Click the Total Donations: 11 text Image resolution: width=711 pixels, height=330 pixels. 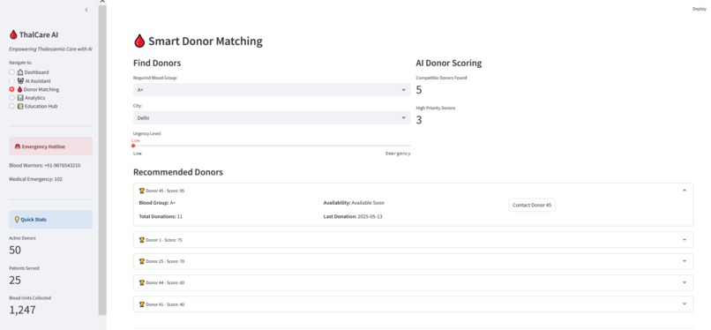[161, 217]
